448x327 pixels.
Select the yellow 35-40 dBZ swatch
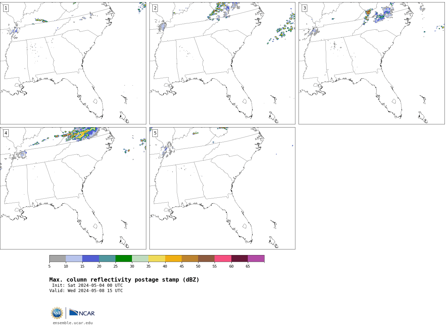pyautogui.click(x=157, y=259)
